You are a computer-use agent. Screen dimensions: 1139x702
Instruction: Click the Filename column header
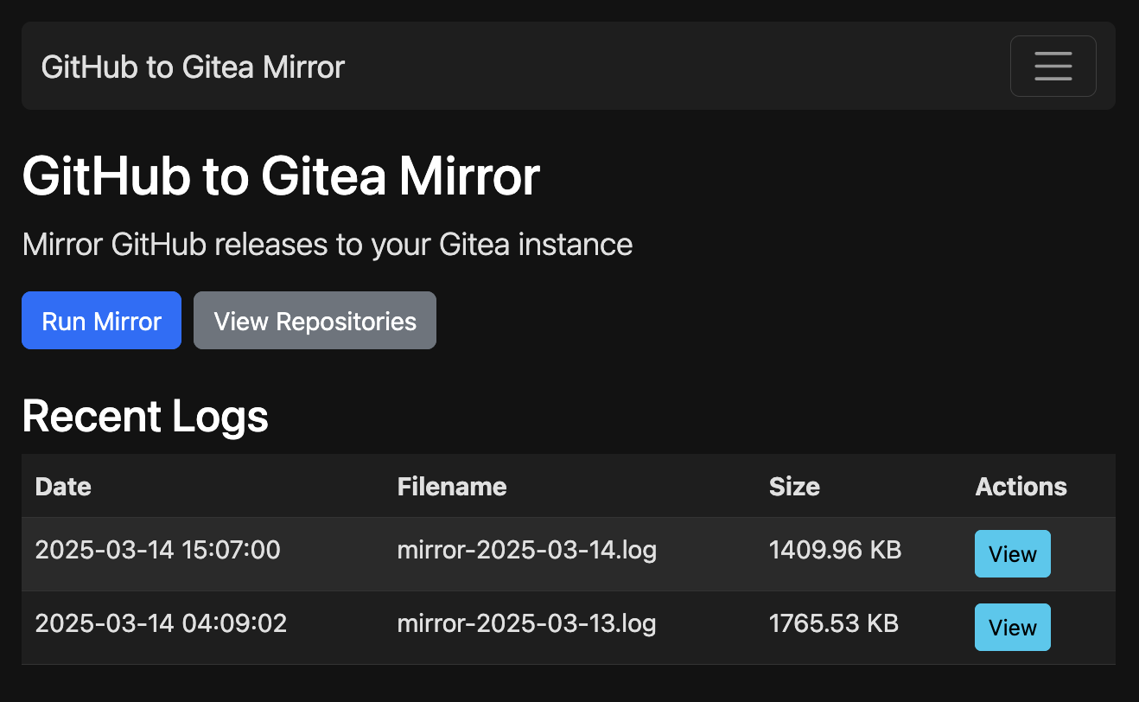452,487
